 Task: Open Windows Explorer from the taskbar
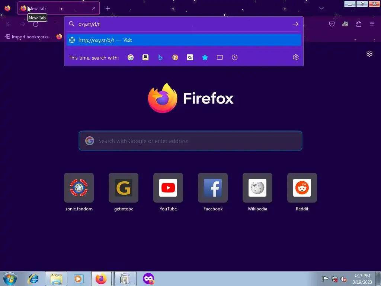tap(56, 279)
